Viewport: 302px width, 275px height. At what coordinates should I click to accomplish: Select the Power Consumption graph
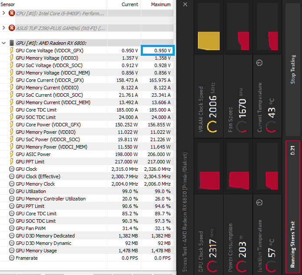[238, 166]
